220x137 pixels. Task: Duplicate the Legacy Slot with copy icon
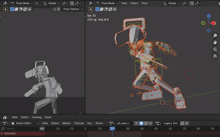[x=182, y=123]
